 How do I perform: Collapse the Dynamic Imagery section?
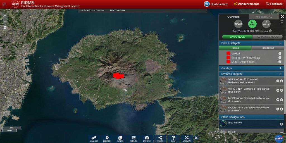coord(280,74)
